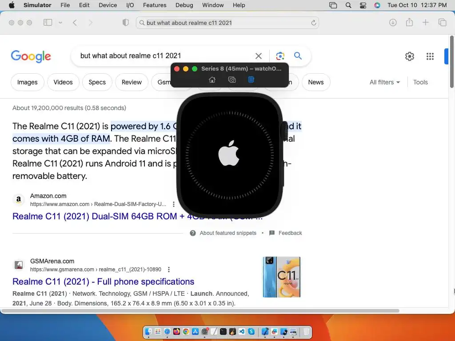Open Google quick settings gear
The width and height of the screenshot is (455, 341).
point(409,56)
